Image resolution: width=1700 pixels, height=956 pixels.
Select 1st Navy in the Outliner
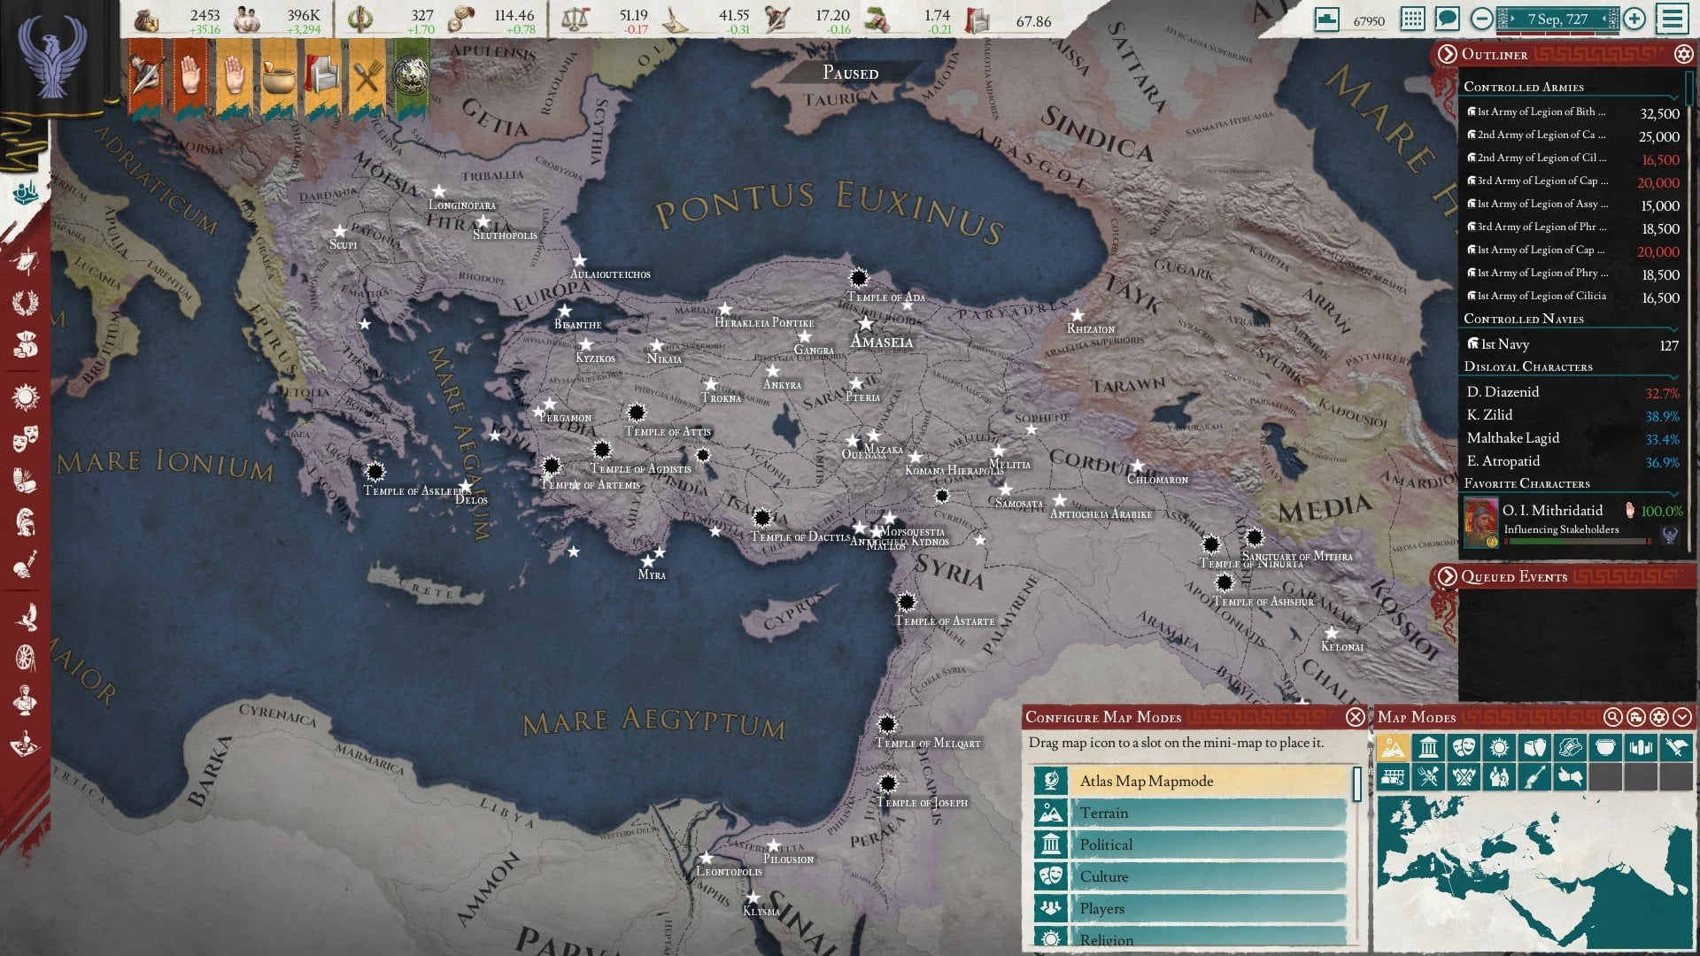click(1571, 344)
